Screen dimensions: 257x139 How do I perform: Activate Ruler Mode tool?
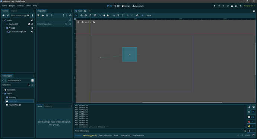point(108,15)
